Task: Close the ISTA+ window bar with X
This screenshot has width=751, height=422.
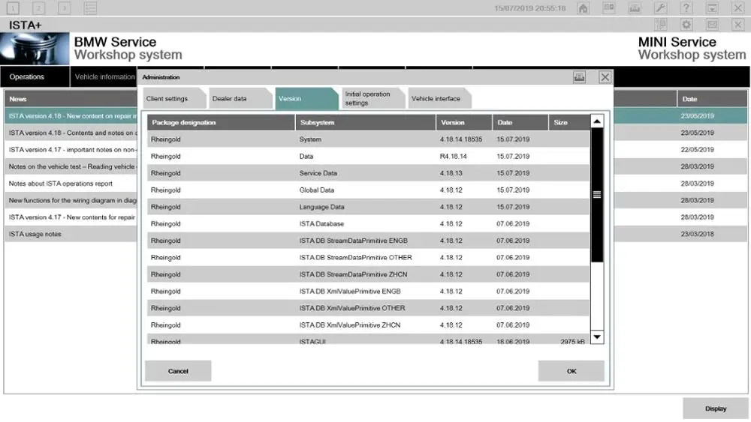Action: click(x=738, y=25)
